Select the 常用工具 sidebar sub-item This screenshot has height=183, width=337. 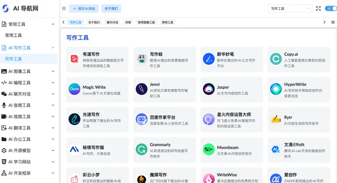[29, 36]
